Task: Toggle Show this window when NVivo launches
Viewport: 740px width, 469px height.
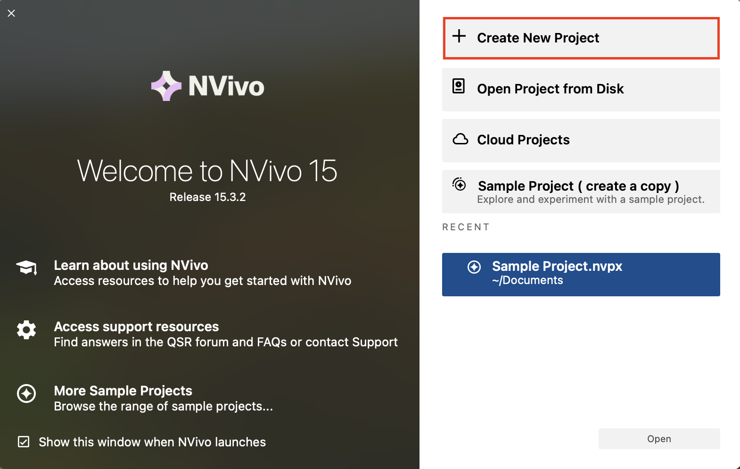Action: click(24, 442)
